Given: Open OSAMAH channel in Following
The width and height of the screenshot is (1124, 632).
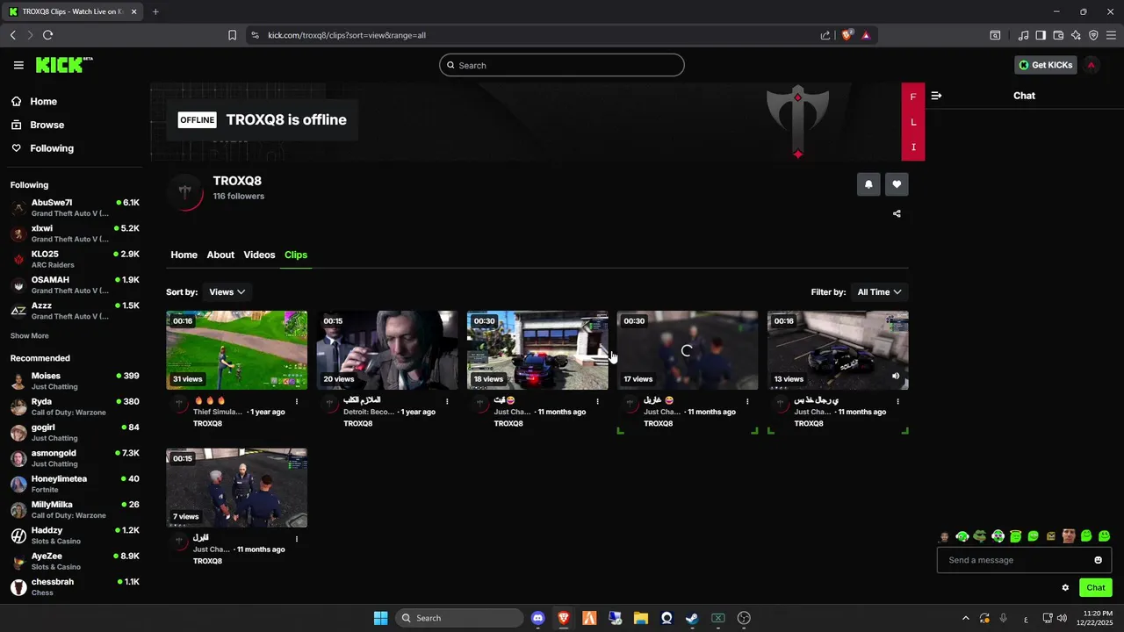Looking at the screenshot, I should 75,285.
